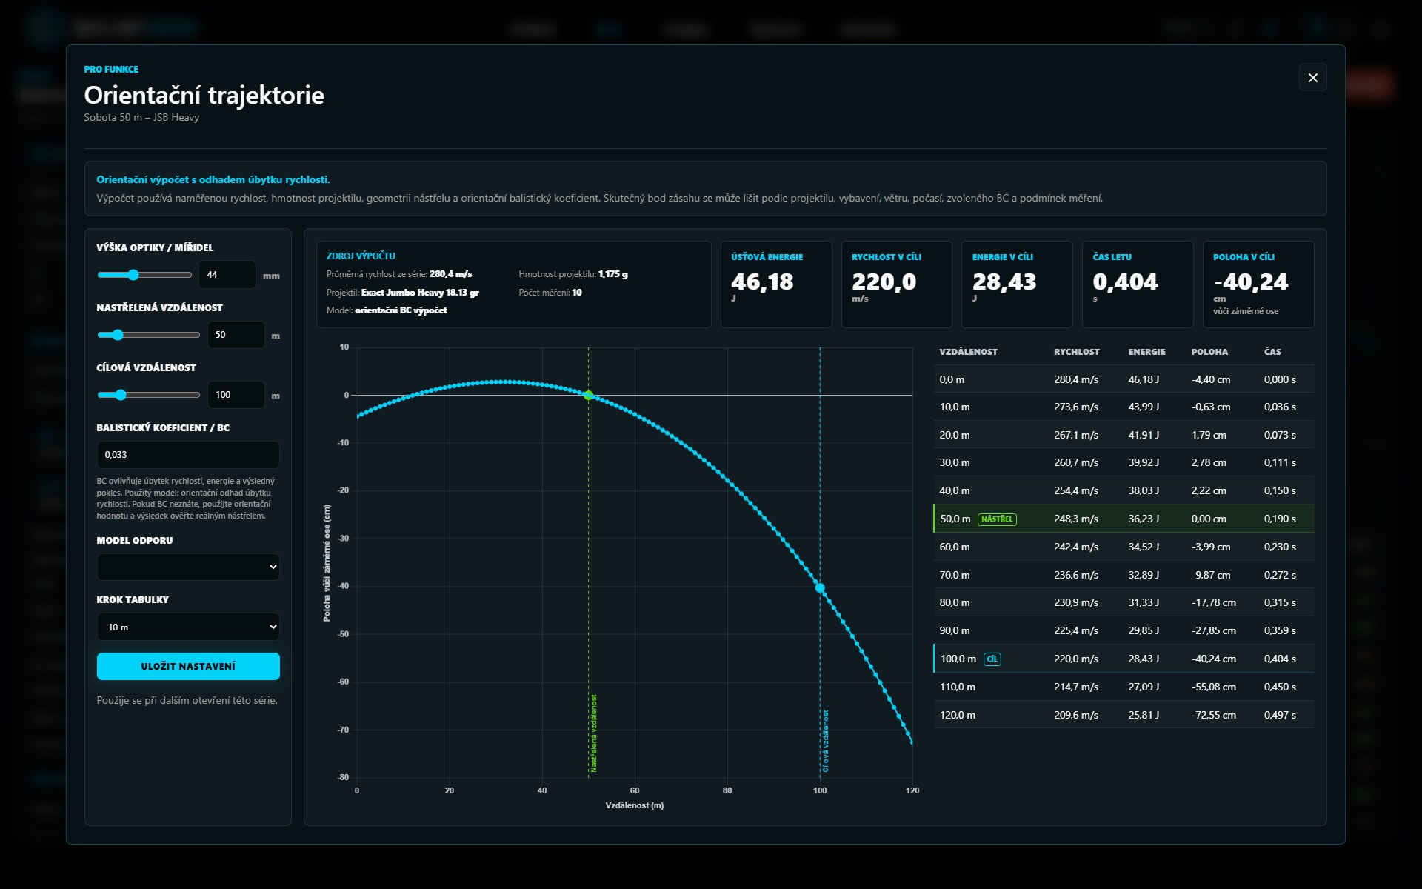Viewport: 1422px width, 889px height.
Task: Click the Nastřelená vzdálenost slider handle
Action: pos(117,335)
